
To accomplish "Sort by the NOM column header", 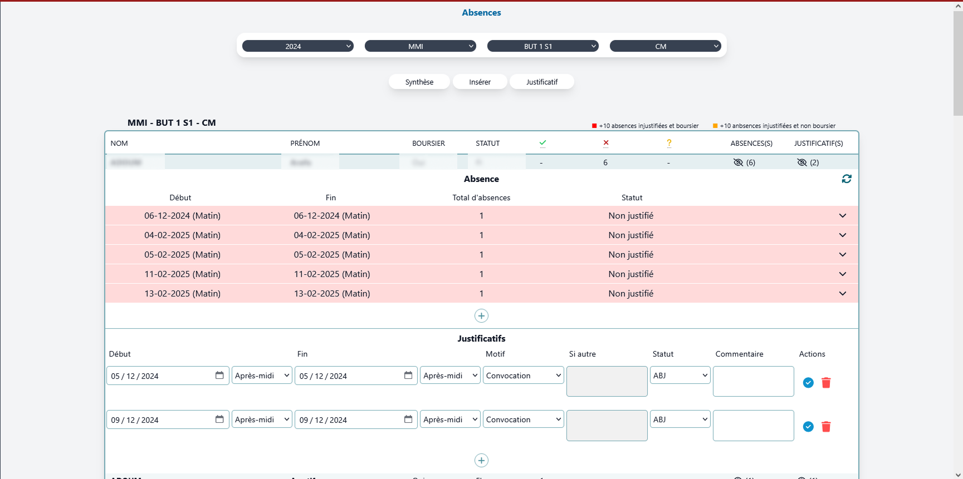I will pos(119,144).
